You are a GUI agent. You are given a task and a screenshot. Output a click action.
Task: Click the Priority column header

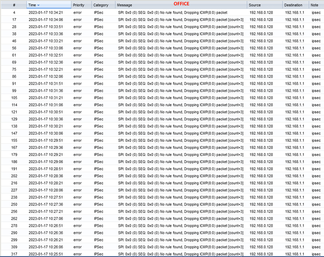click(81, 5)
